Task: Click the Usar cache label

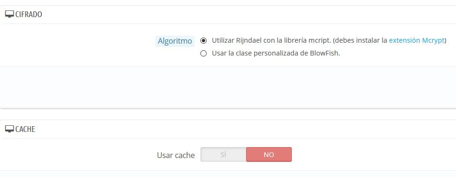Action: [176, 155]
